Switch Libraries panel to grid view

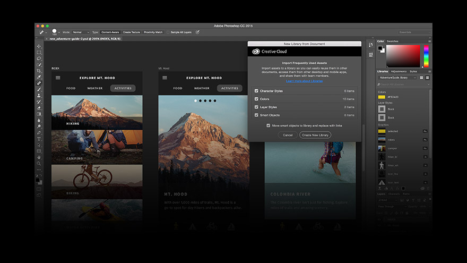(x=421, y=78)
